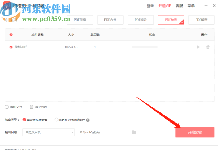218x150 pixels.
Task: Select the 将PDF文件转成图片 option
Action: pos(70,120)
